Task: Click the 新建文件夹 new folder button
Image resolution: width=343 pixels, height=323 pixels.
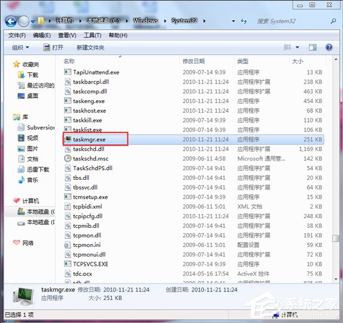Action: point(90,48)
